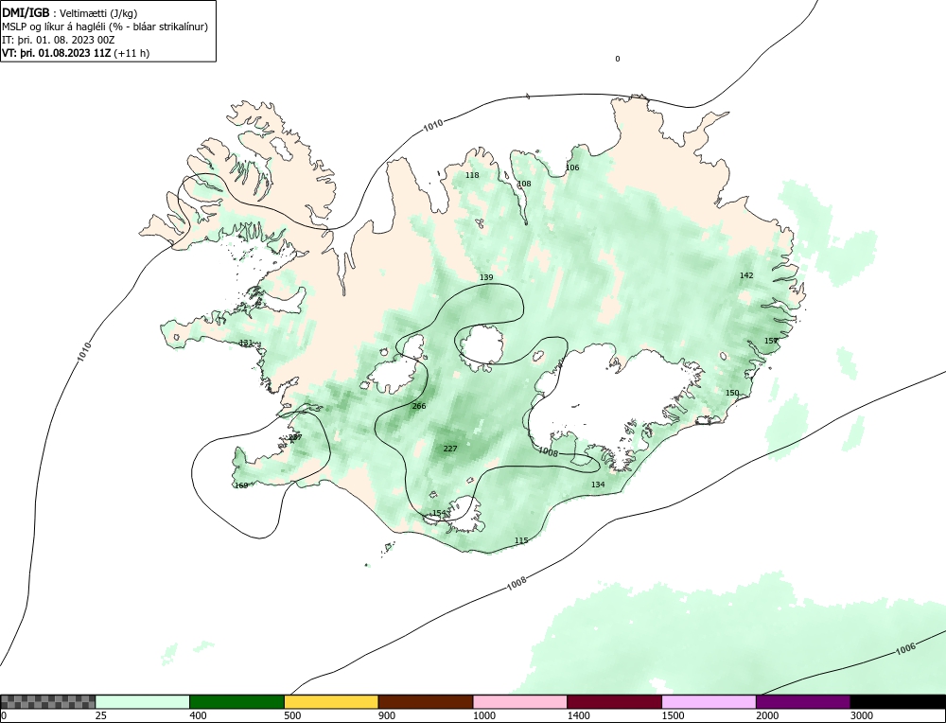Click the gray checkered 0–25 legend swatch
Viewport: 946px width, 723px height.
point(47,701)
